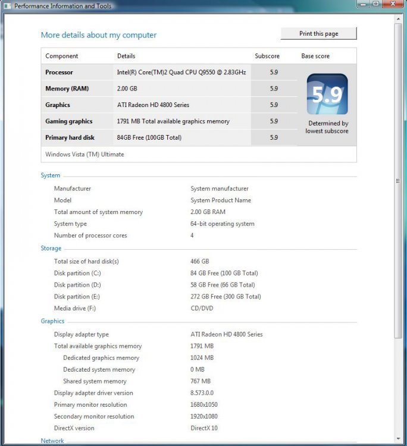Close the Performance Information and Tools window
The image size is (407, 446).
[393, 4]
